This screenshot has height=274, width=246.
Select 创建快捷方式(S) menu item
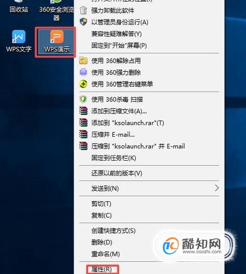(x=114, y=231)
